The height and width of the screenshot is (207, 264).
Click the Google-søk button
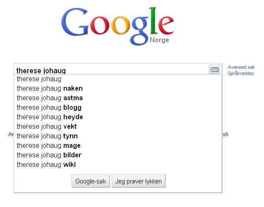coord(91,181)
